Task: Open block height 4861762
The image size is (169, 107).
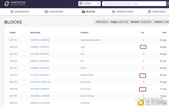Action: click(13, 61)
